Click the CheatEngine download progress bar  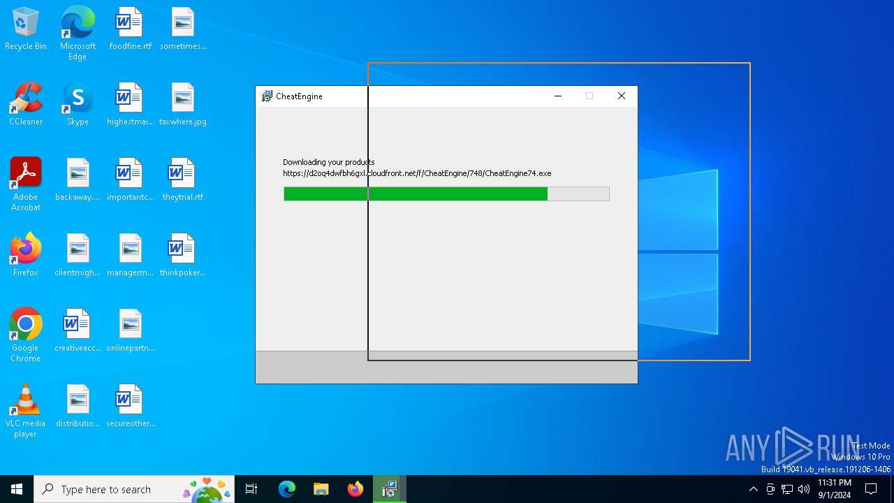pyautogui.click(x=446, y=194)
